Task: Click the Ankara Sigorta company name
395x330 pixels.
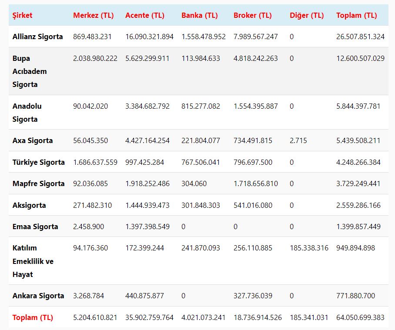Action: point(38,296)
